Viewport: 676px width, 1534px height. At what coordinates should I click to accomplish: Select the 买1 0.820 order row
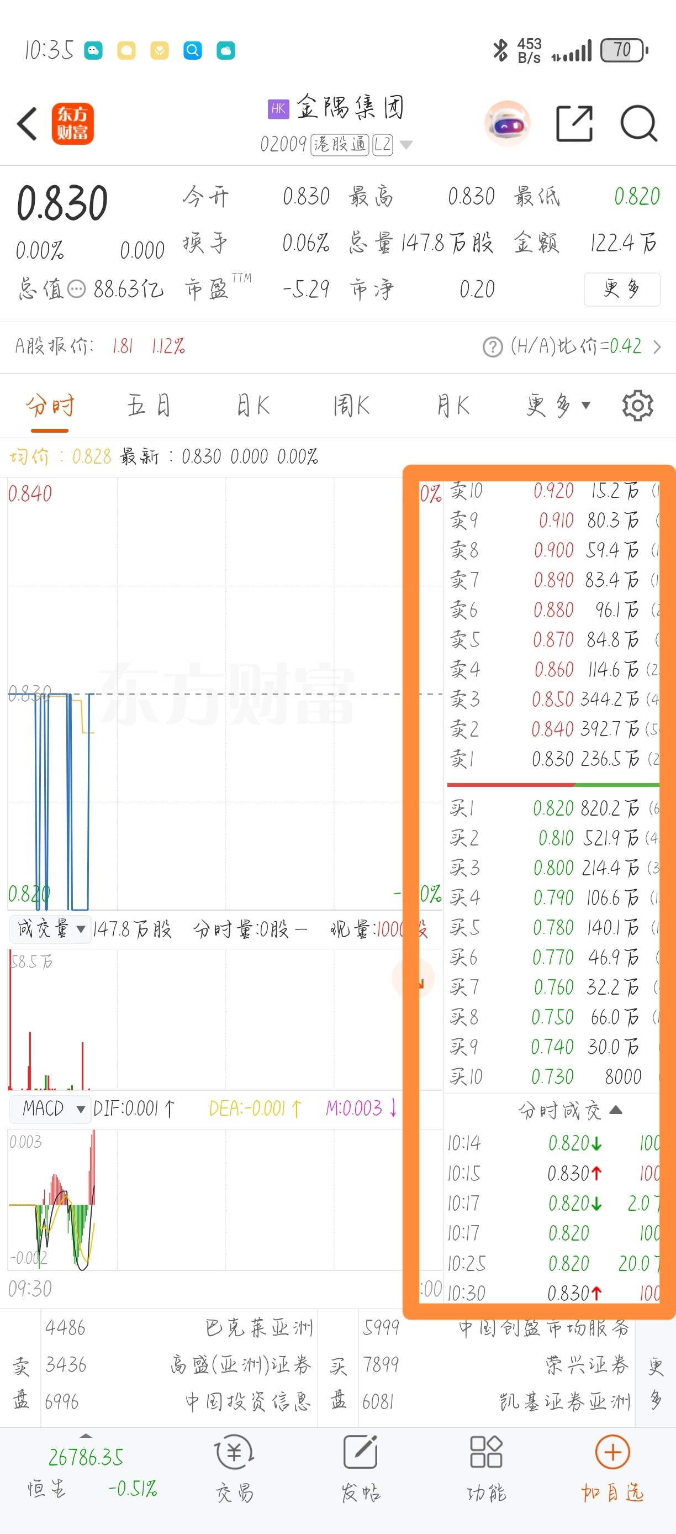coord(553,808)
